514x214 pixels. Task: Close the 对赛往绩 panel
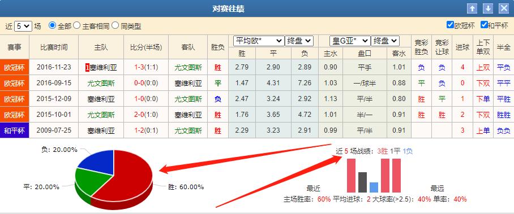click(x=504, y=8)
